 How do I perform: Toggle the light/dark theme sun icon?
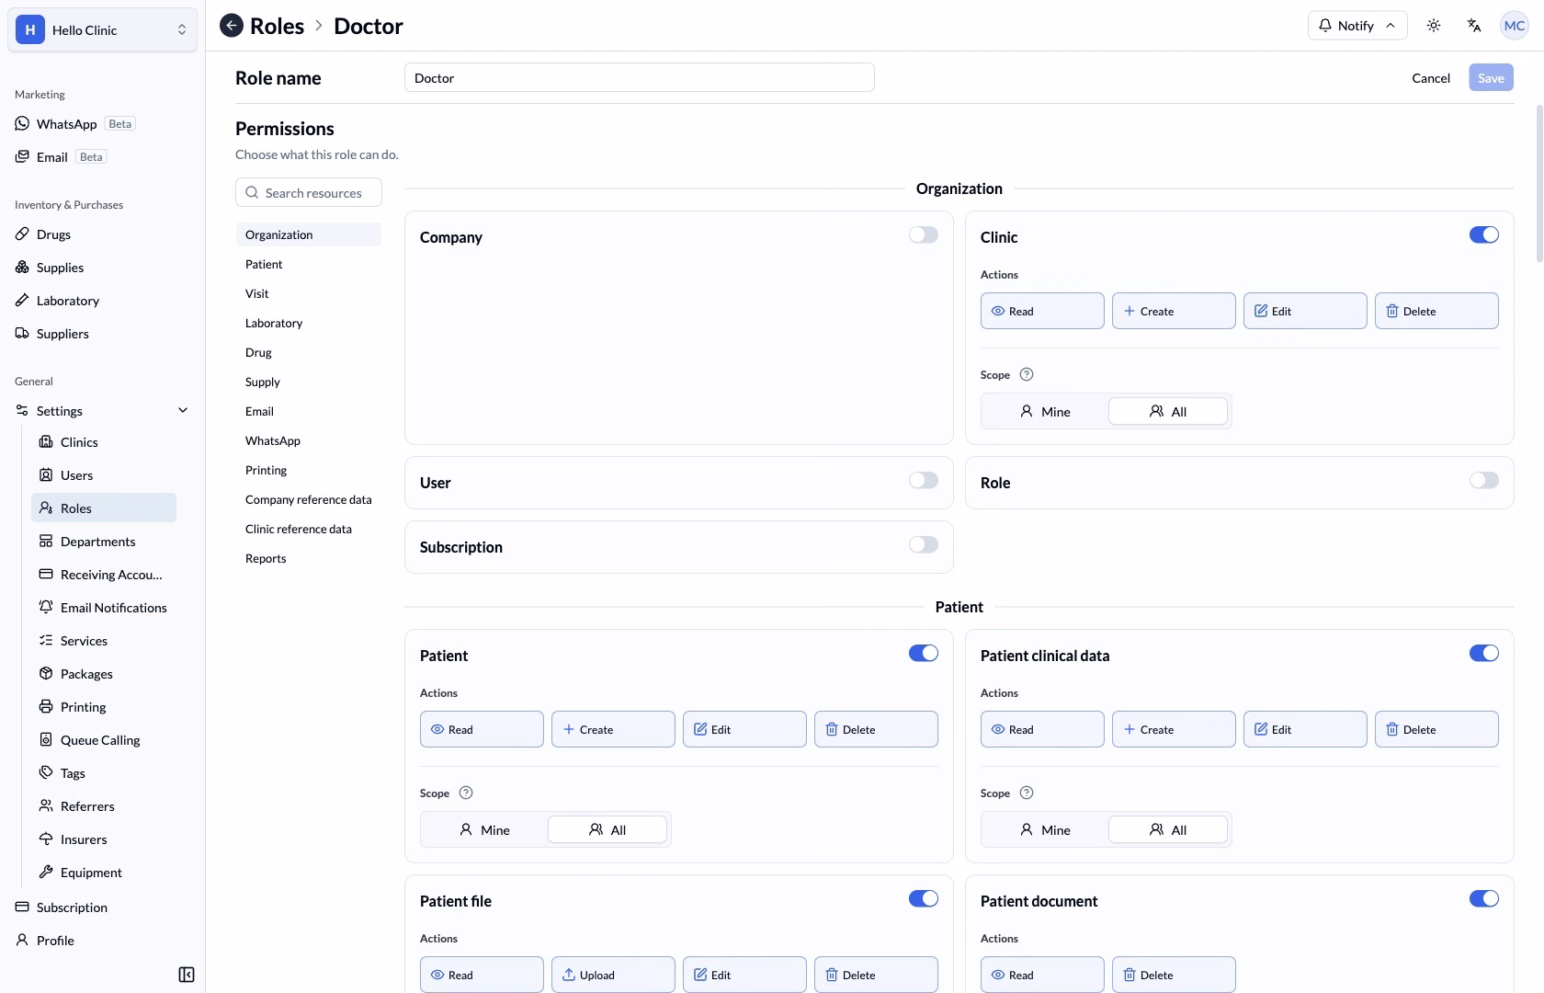1434,26
